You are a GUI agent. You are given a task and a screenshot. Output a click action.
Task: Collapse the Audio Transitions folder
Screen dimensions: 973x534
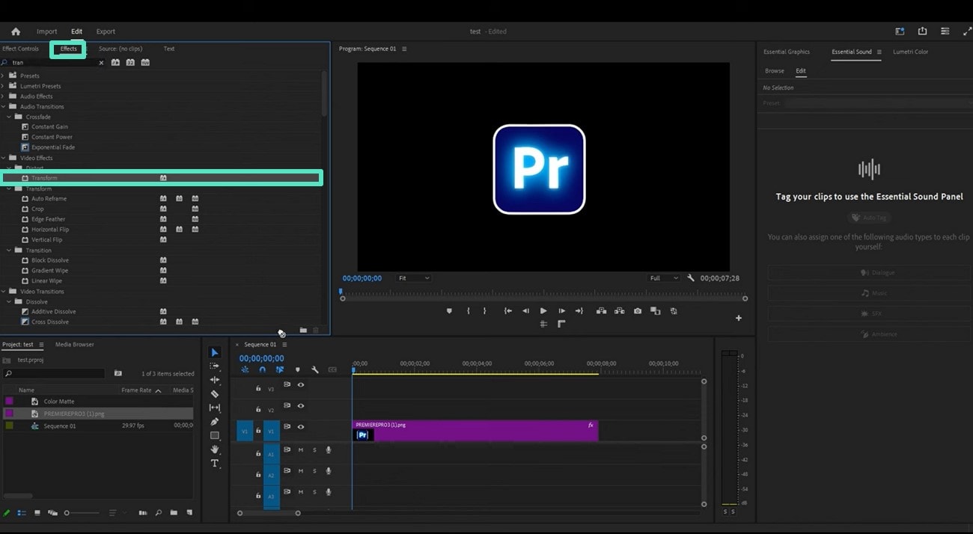(3, 106)
